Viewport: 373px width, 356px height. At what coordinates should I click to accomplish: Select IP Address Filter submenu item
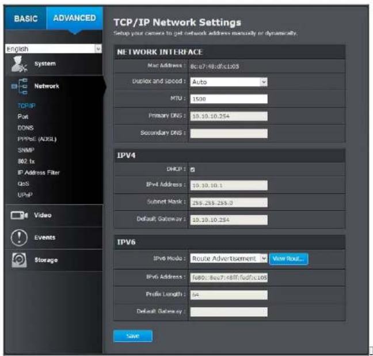[x=39, y=173]
